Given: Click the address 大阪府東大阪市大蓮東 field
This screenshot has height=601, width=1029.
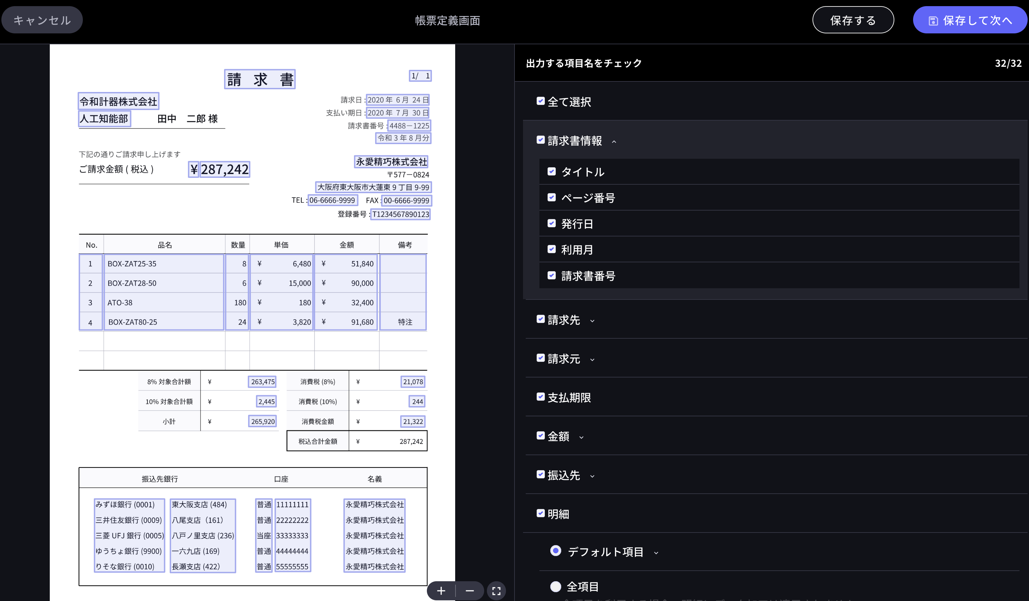Looking at the screenshot, I should click(x=373, y=187).
